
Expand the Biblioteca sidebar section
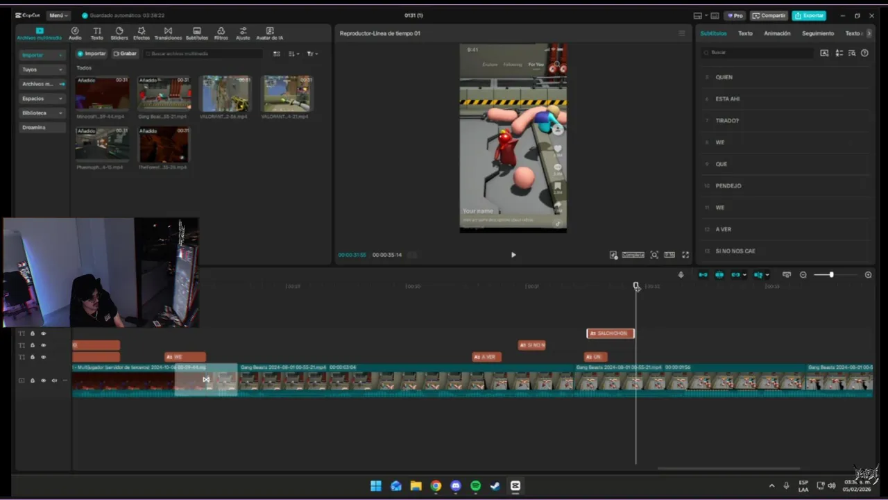click(42, 112)
